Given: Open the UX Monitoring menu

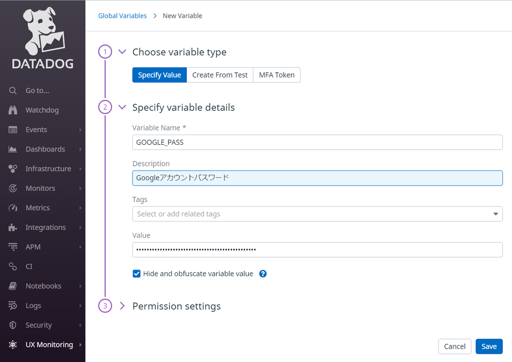Looking at the screenshot, I should (49, 345).
